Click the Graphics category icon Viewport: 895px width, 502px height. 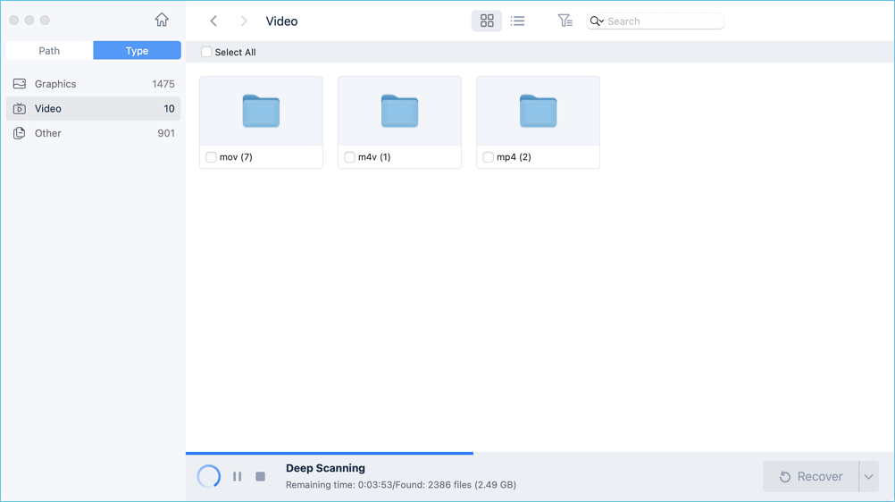click(20, 84)
